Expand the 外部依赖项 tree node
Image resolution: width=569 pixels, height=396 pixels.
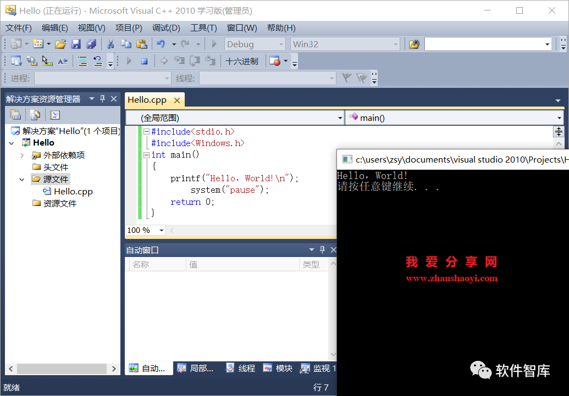(22, 155)
